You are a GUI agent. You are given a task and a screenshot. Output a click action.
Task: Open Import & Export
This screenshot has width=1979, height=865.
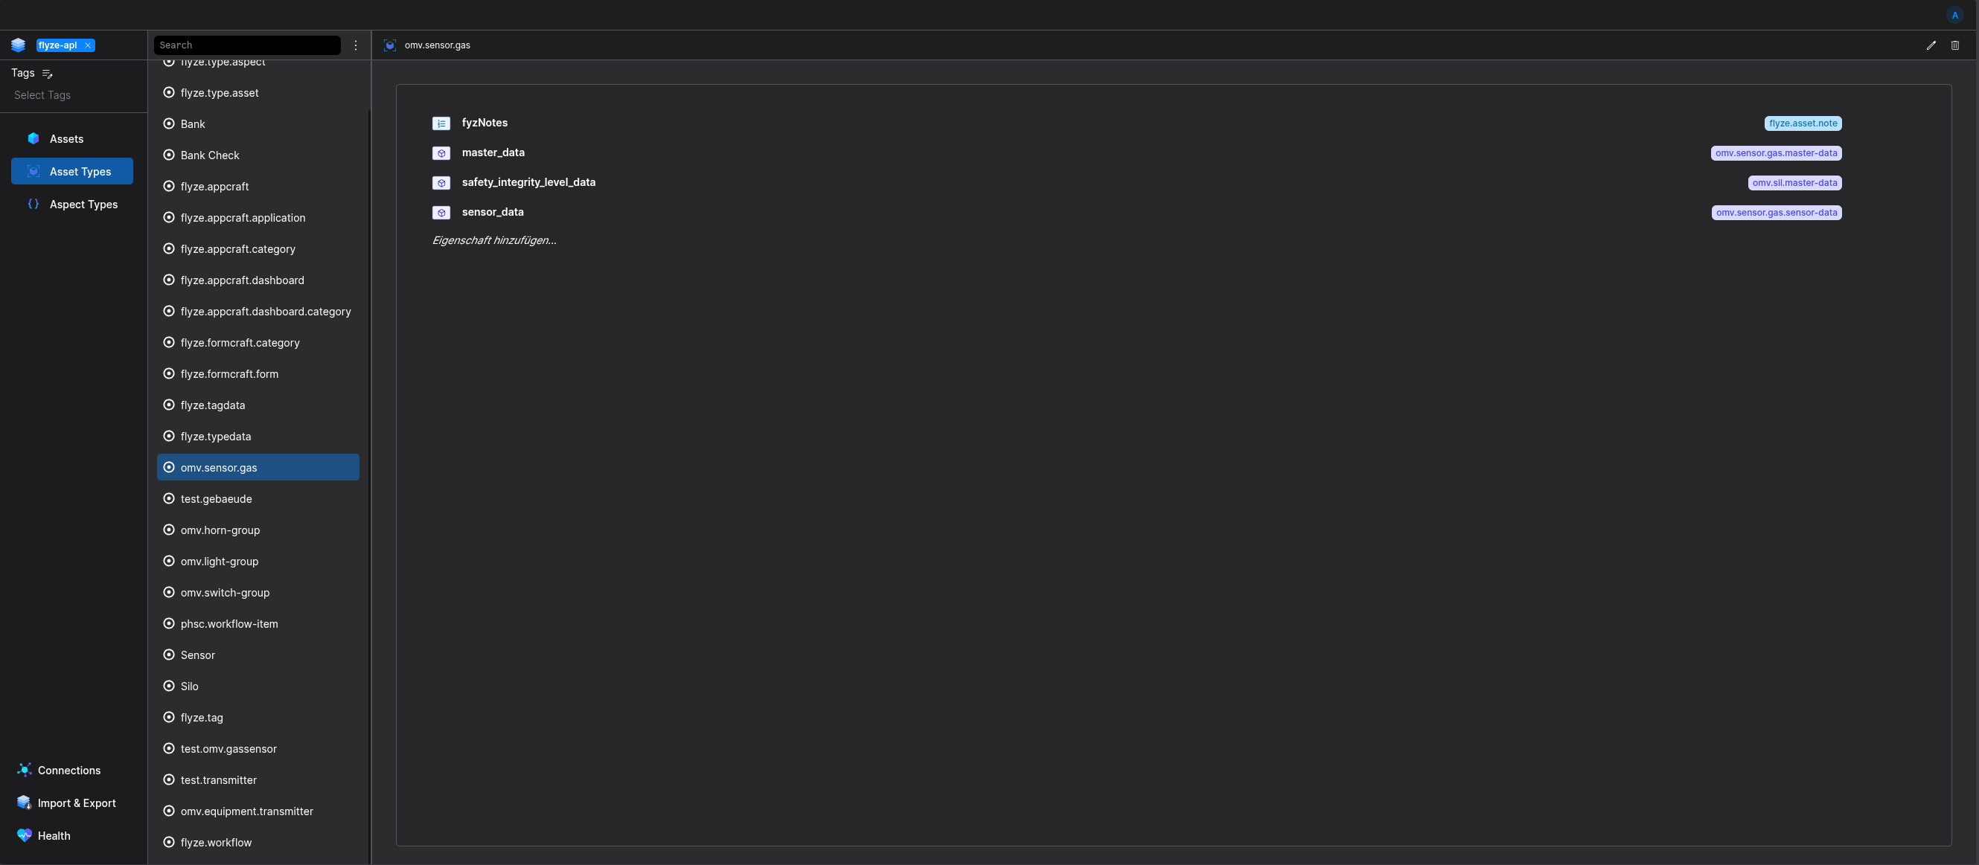click(x=76, y=803)
